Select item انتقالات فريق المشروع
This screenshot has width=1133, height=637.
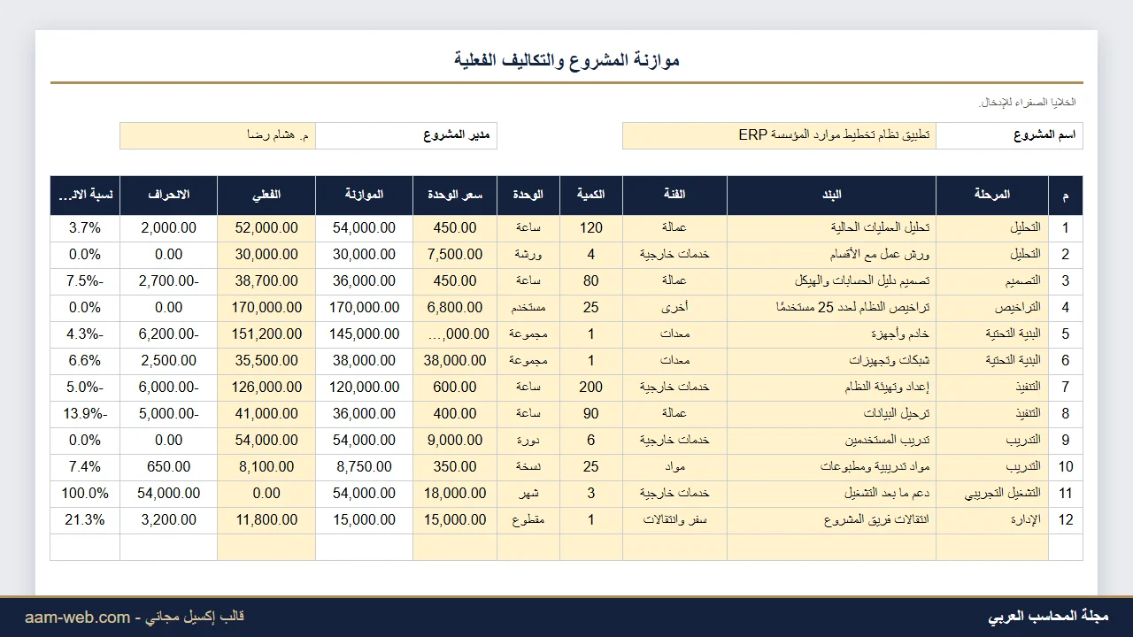point(831,520)
